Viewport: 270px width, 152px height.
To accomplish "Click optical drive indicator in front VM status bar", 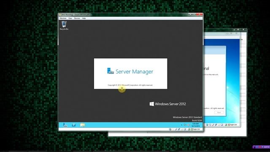I will [173, 129].
